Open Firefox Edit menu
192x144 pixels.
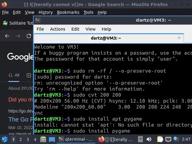(x=17, y=12)
